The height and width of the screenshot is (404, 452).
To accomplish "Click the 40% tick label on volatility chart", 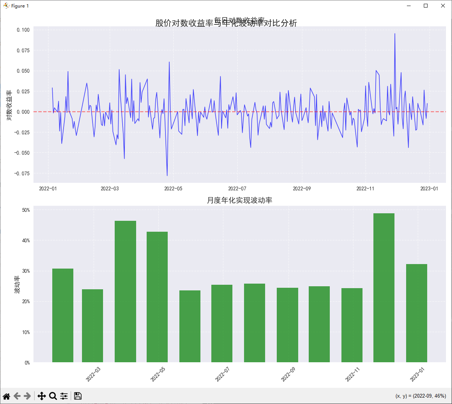I will [x=26, y=241].
